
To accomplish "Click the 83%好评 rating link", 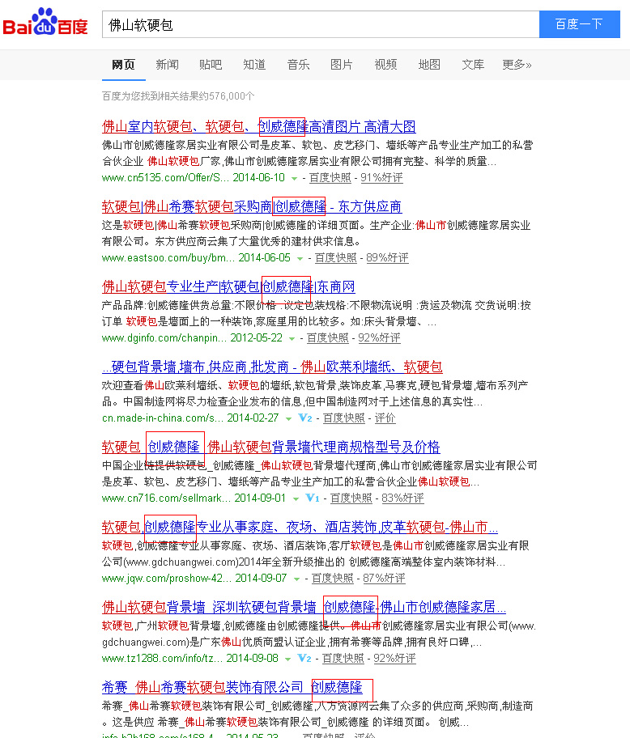I will 403,498.
